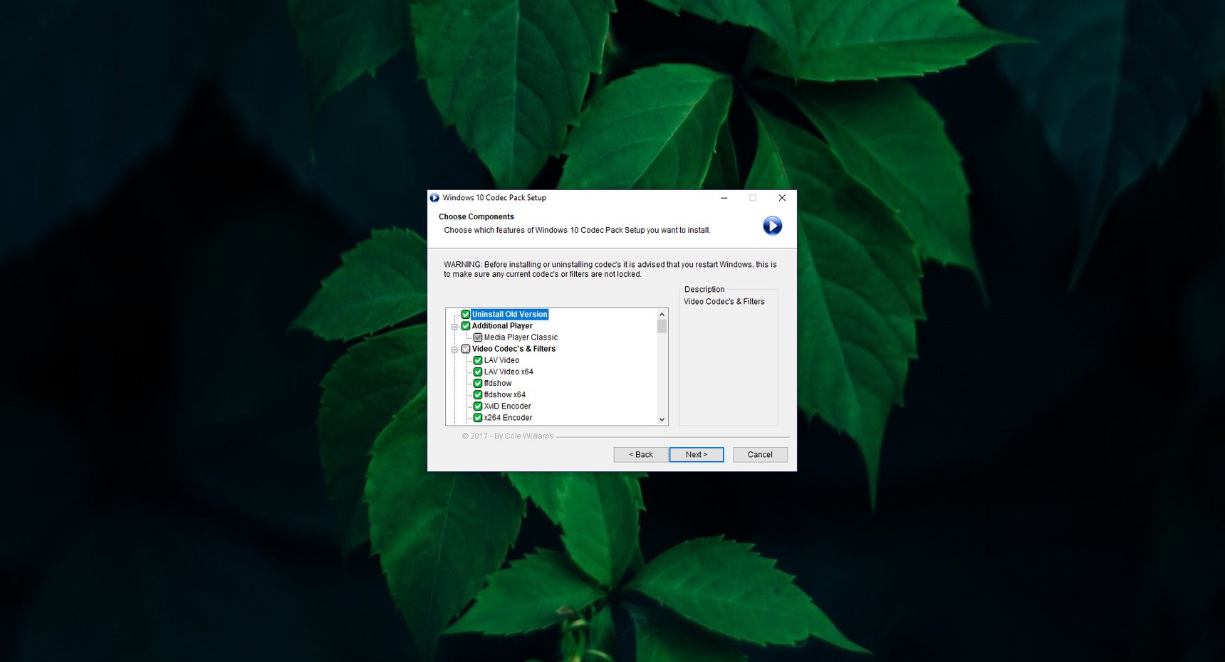Screen dimensions: 1225x662
Task: Select the ffdshow x64 label
Action: point(505,394)
